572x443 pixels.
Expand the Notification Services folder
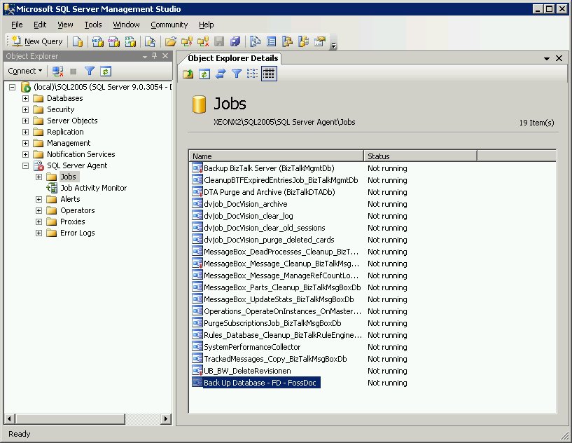pyautogui.click(x=25, y=154)
